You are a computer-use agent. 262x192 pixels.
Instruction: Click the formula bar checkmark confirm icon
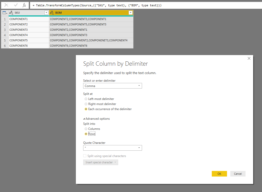click(x=16, y=5)
